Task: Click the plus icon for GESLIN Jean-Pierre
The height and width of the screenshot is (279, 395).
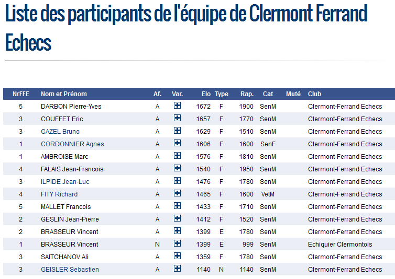Action: click(178, 218)
